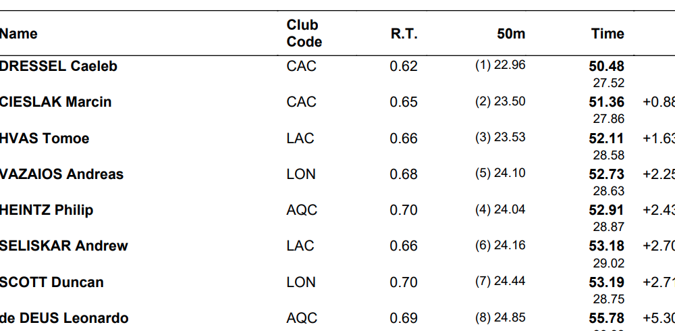Click the 55.78 final time
675x331 pixels.
[606, 318]
